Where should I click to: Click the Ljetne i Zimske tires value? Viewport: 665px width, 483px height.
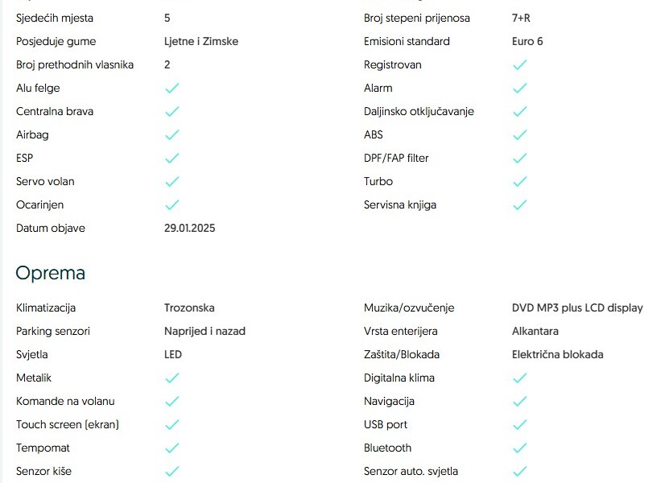[x=201, y=41]
